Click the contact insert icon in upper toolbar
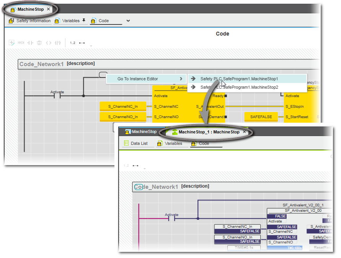The height and width of the screenshot is (258, 341). pos(30,43)
